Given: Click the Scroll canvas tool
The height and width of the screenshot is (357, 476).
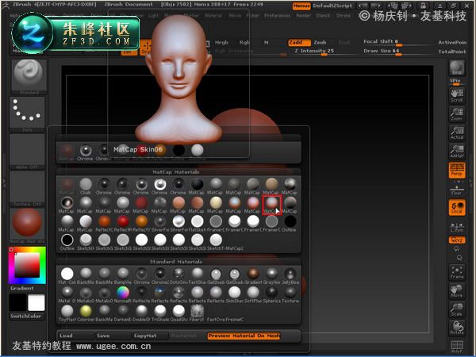Looking at the screenshot, I should [457, 95].
